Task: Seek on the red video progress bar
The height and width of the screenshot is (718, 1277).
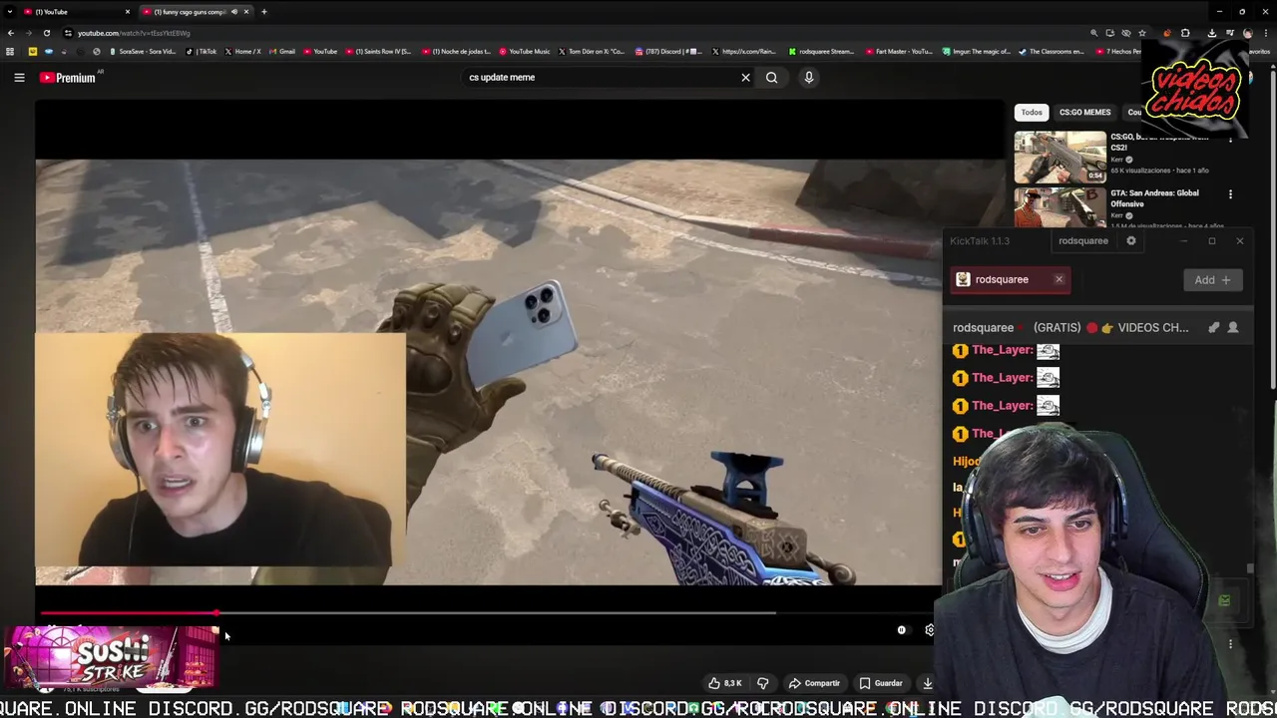Action: (128, 613)
